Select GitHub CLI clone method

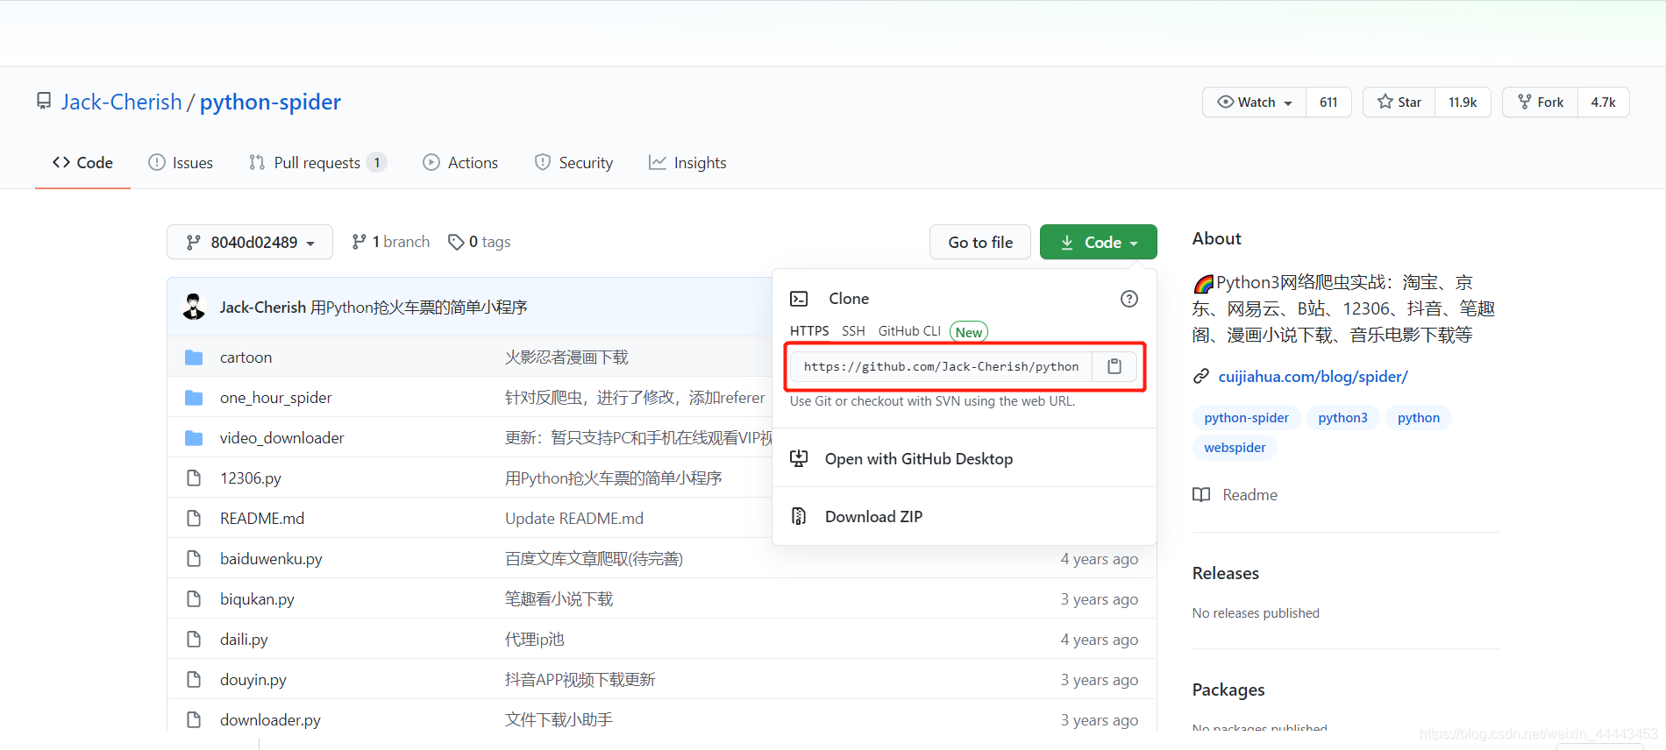tap(909, 331)
